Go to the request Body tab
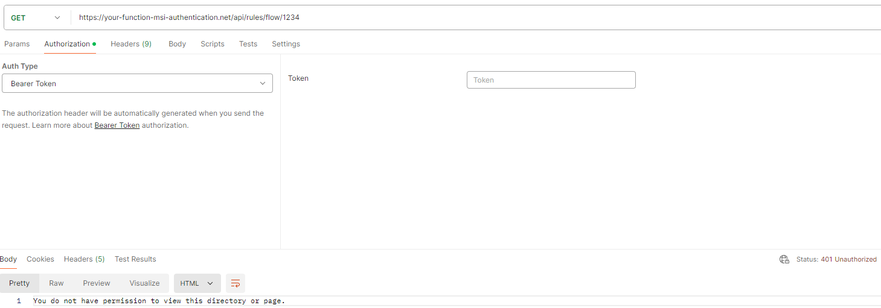This screenshot has width=881, height=308. coord(177,44)
